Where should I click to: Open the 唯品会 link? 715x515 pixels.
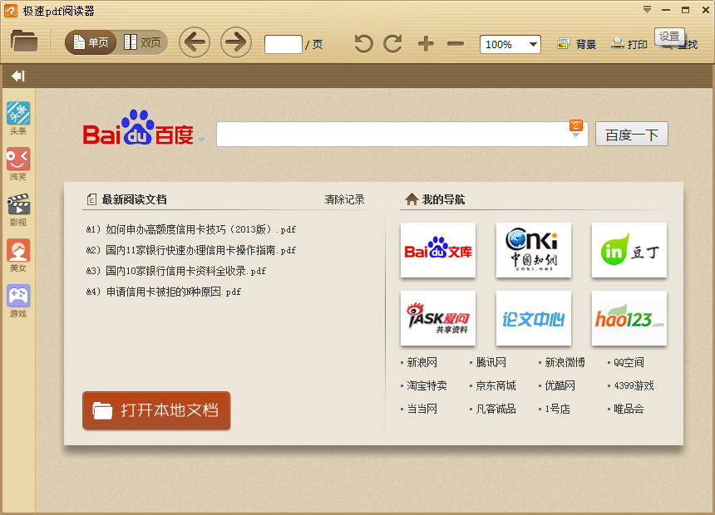point(629,409)
